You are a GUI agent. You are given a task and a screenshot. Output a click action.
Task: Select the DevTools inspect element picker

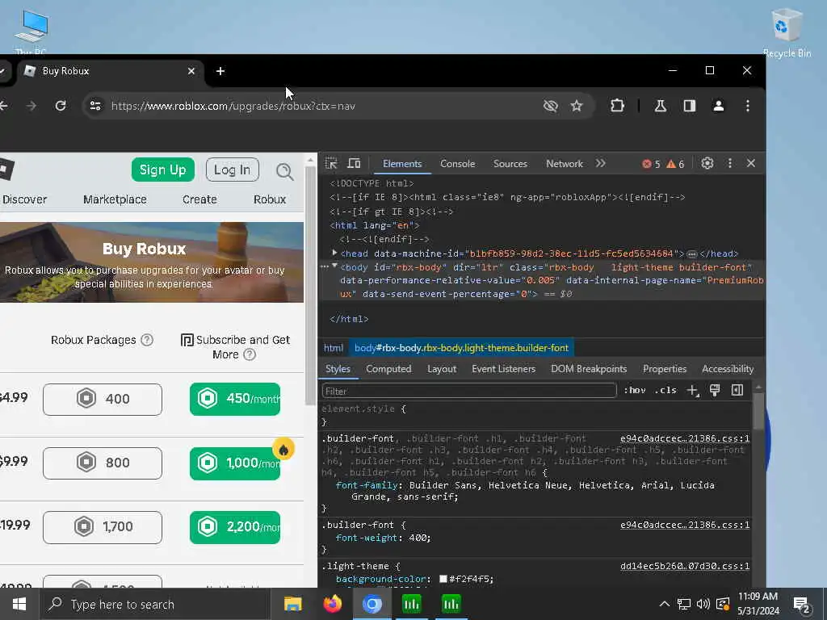tap(330, 163)
